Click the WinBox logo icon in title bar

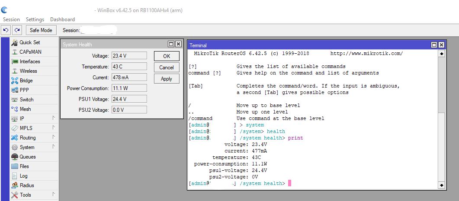pyautogui.click(x=4, y=10)
